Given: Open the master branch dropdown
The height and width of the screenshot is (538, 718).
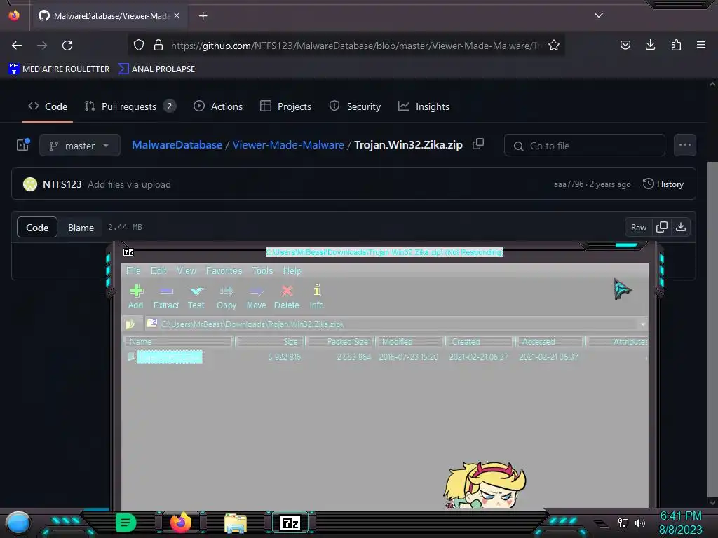Looking at the screenshot, I should (x=80, y=146).
